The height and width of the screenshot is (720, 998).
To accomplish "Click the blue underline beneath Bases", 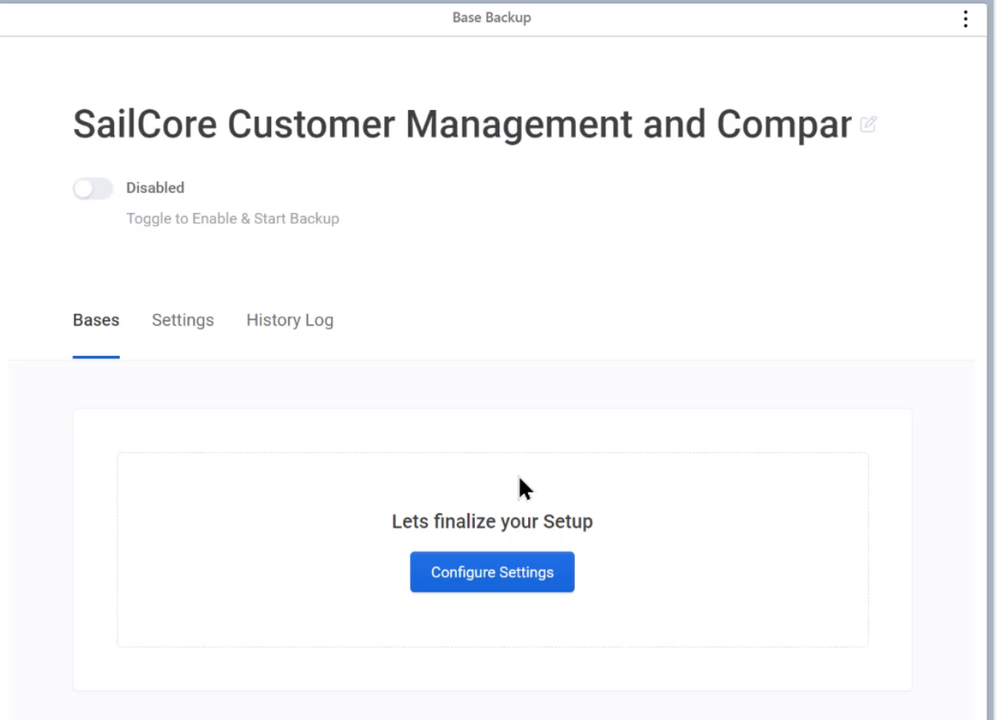I will [96, 357].
